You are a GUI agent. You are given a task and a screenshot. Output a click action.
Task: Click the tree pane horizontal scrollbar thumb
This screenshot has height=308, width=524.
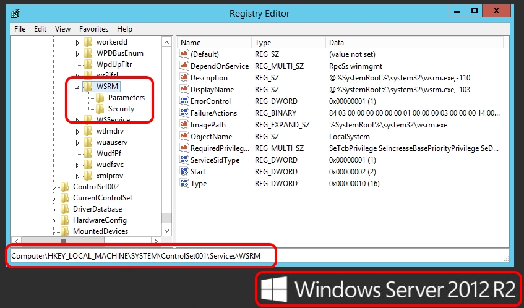tap(63, 241)
